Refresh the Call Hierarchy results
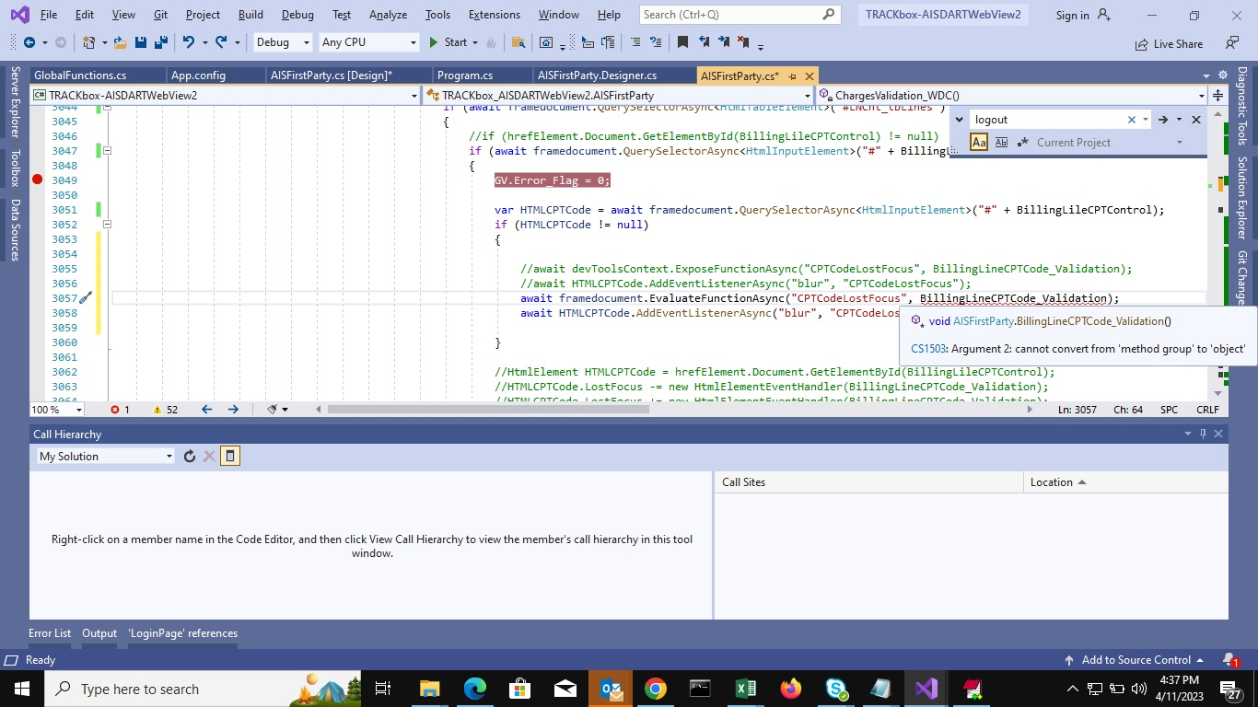 pos(190,456)
